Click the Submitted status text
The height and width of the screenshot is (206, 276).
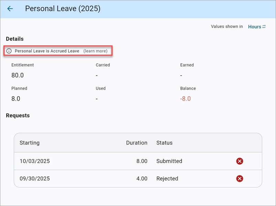coord(169,161)
